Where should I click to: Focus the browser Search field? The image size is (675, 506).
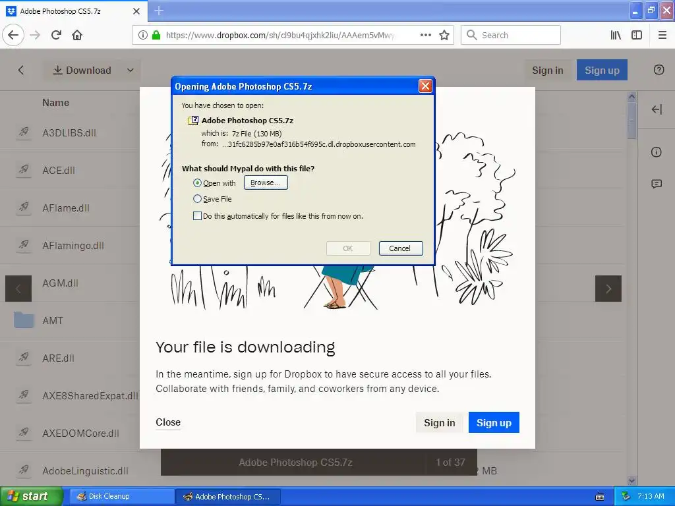(511, 35)
